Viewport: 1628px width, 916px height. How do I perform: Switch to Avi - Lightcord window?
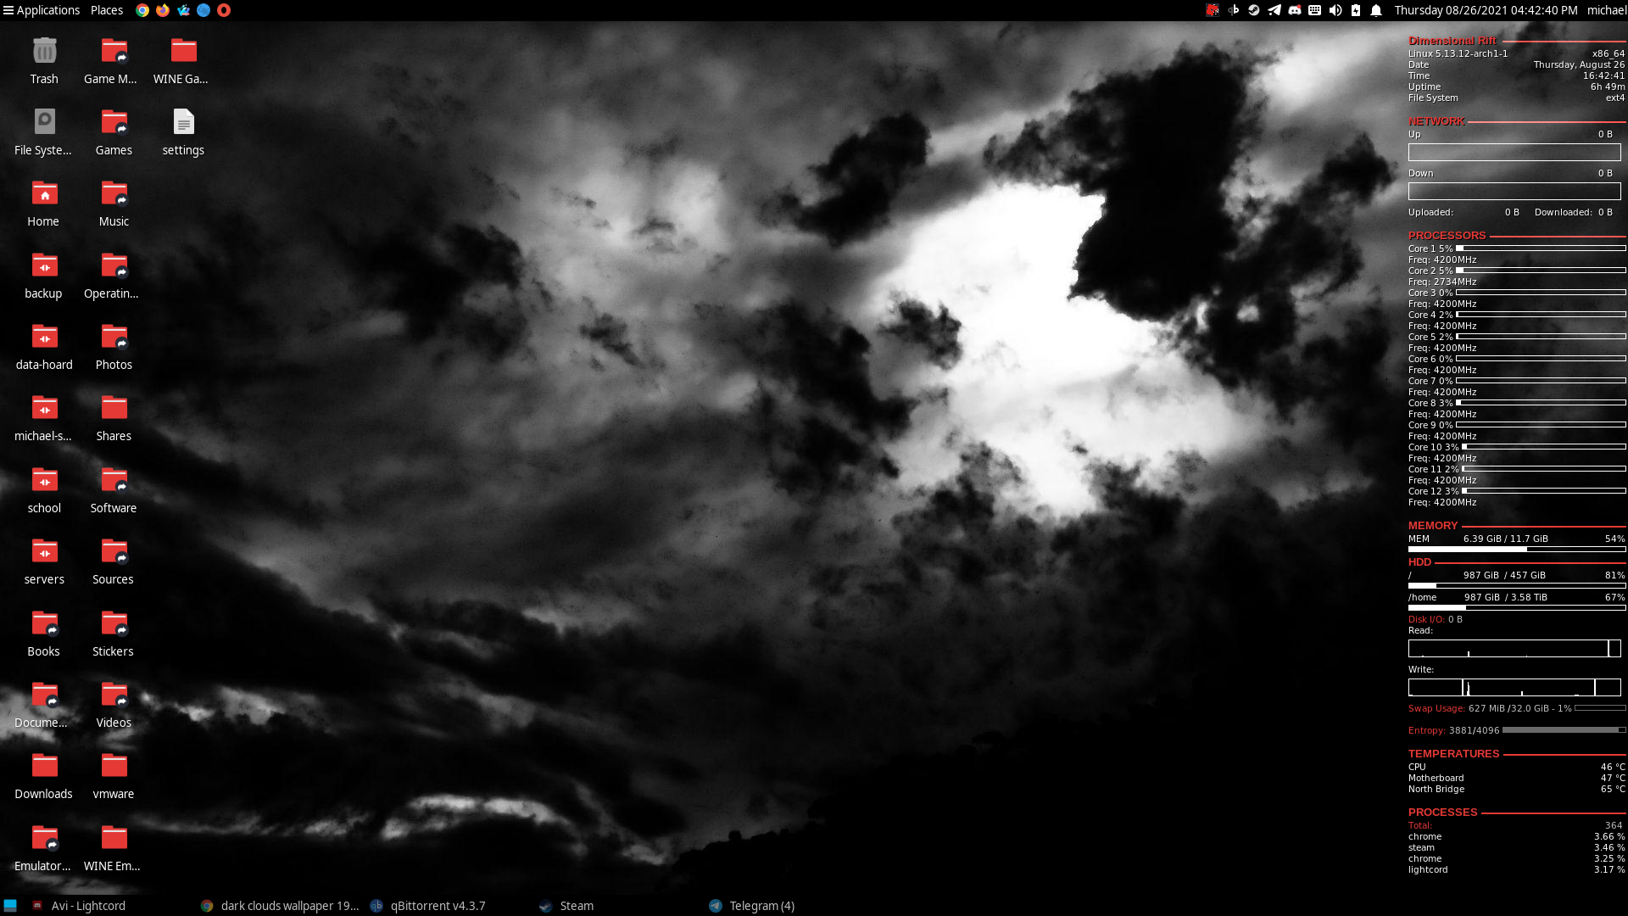click(x=88, y=906)
